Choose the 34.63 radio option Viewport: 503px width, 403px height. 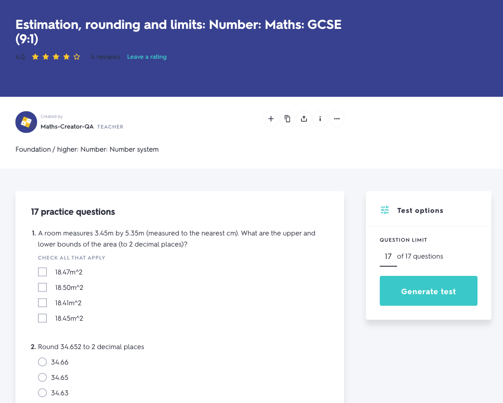pos(42,393)
